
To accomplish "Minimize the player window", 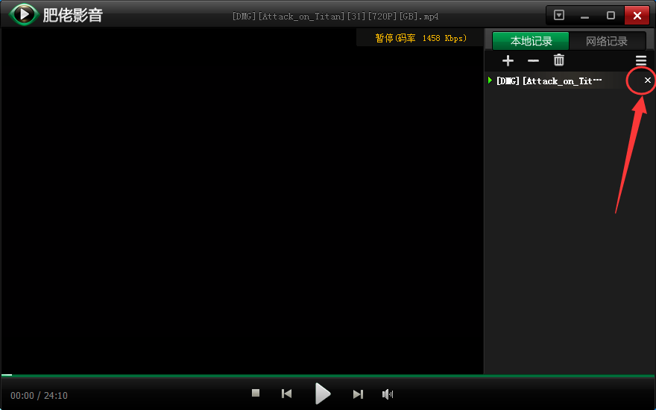I will pos(584,16).
